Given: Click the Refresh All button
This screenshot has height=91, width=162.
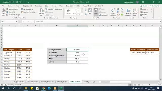Looking at the screenshot, I should click(42, 12).
